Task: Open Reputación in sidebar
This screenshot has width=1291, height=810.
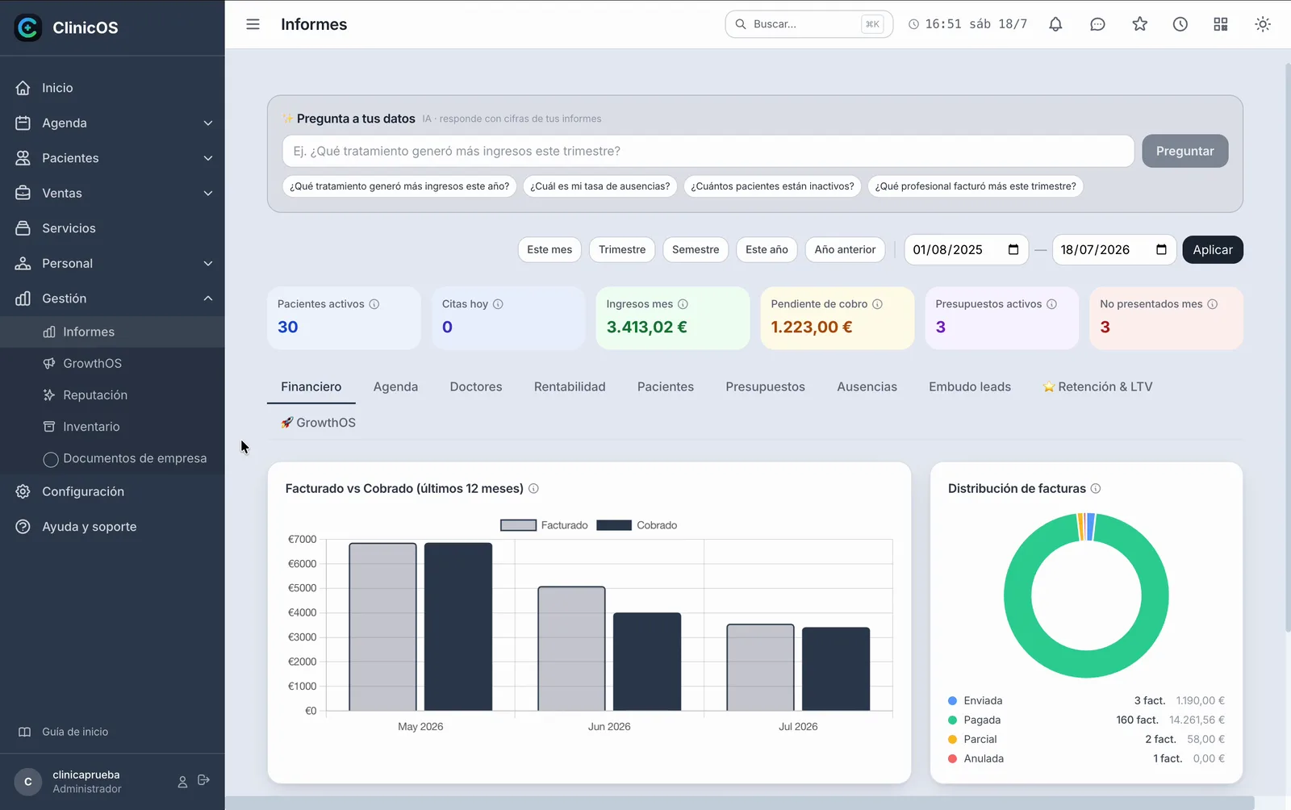Action: point(113,395)
